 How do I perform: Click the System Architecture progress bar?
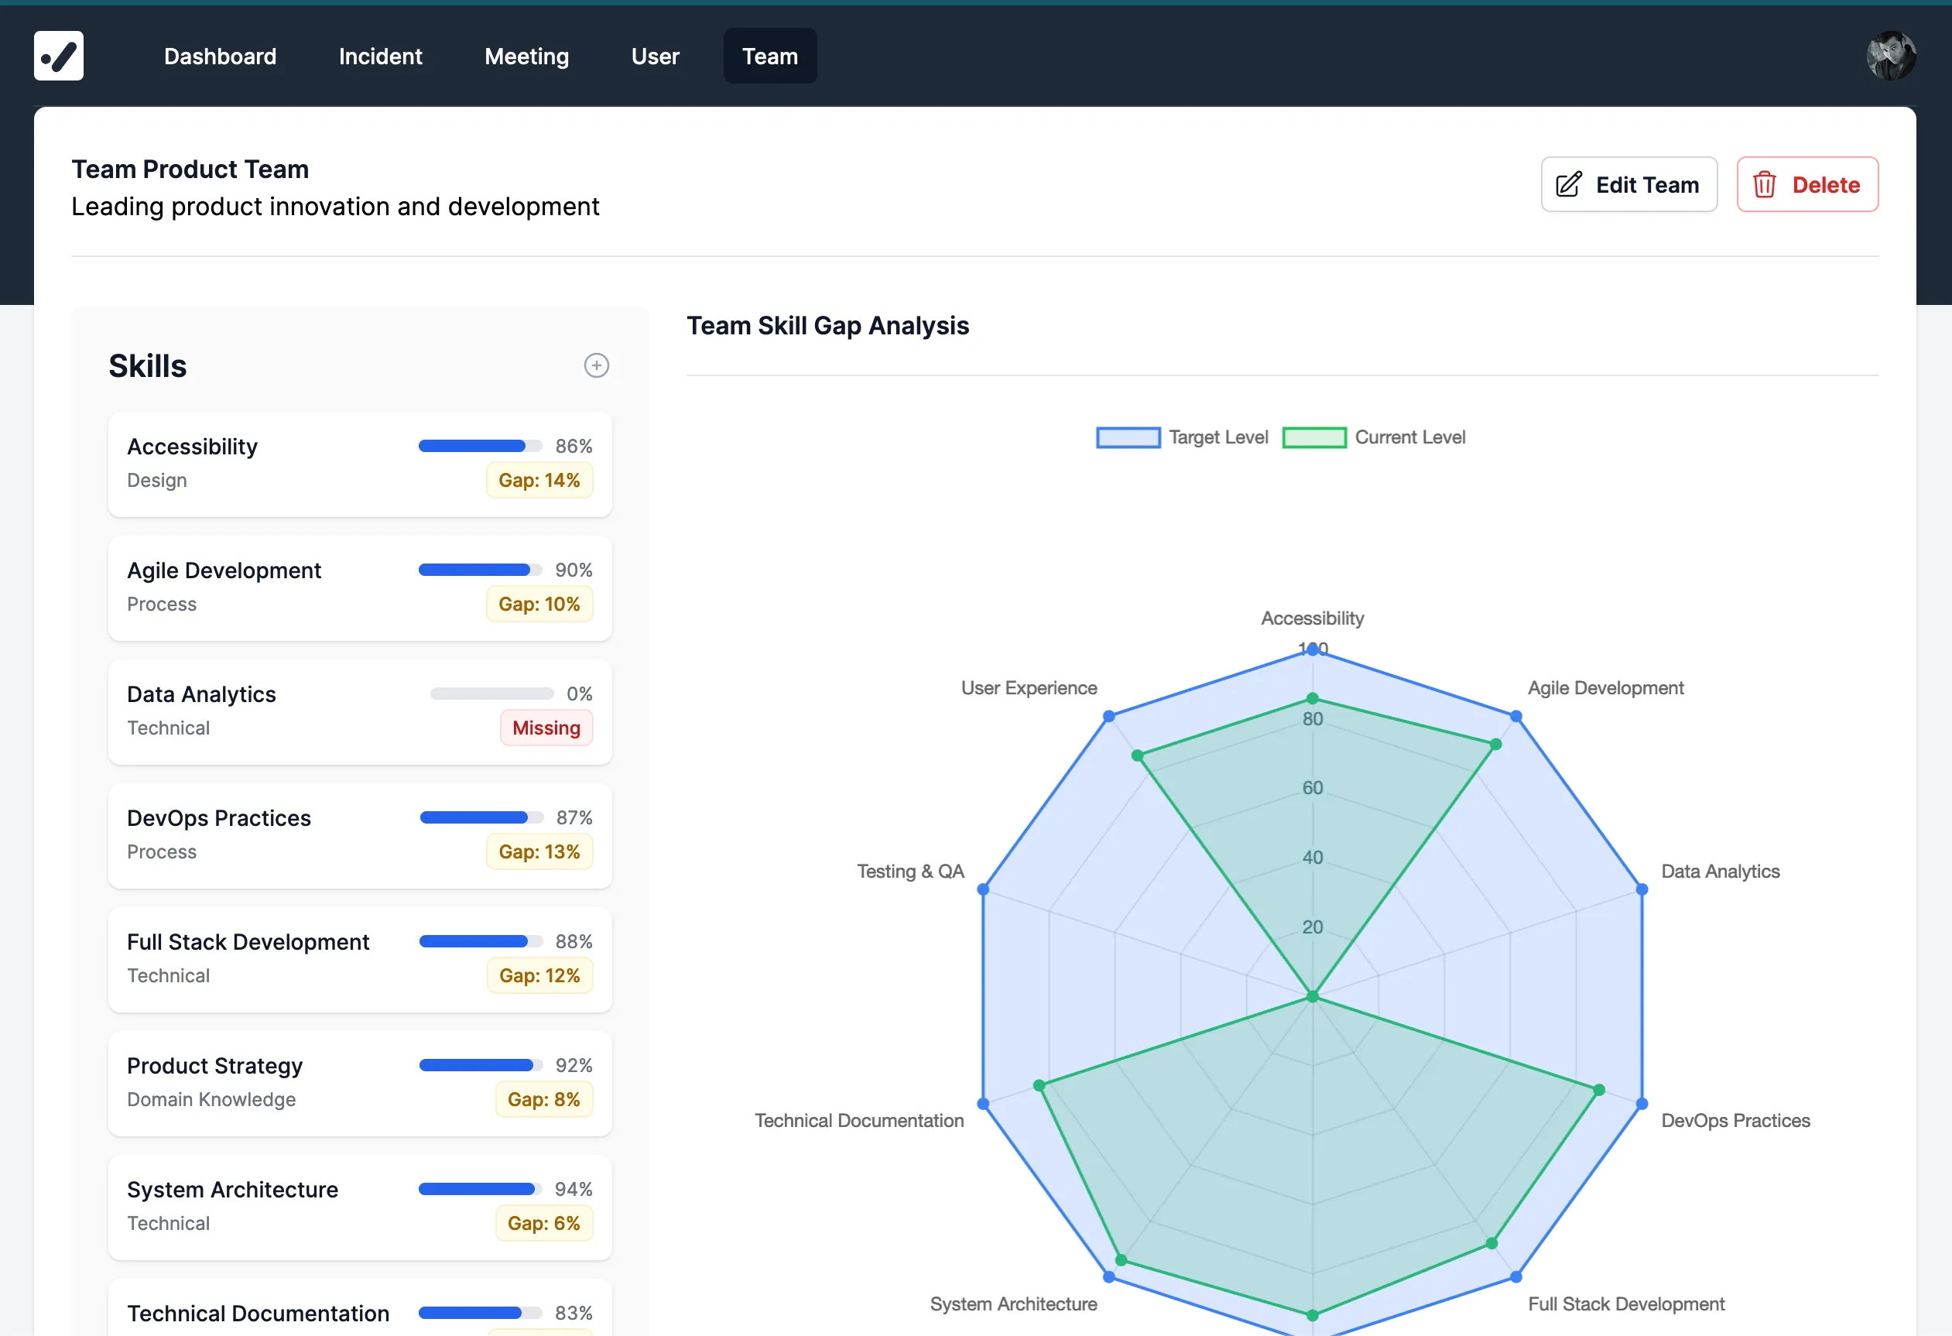(x=481, y=1189)
